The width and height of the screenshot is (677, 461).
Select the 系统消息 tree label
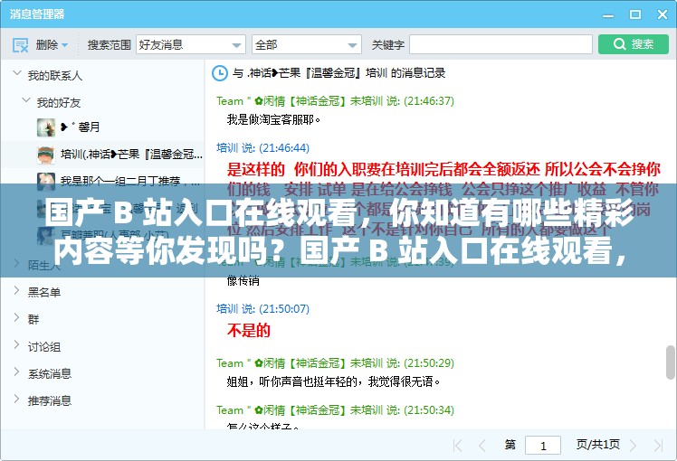(x=50, y=374)
